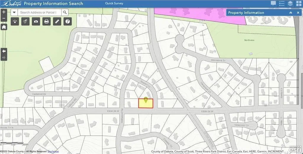Print the current map view

[46, 21]
